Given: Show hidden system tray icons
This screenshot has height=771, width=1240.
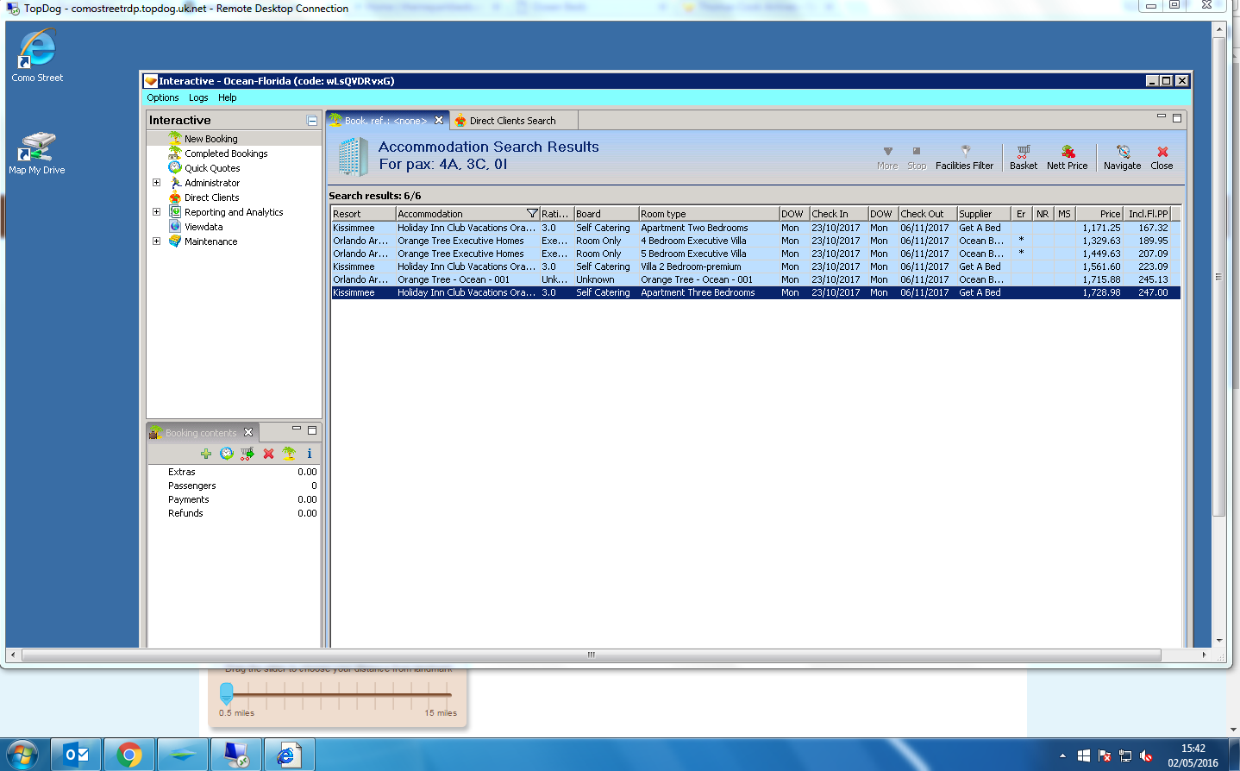Looking at the screenshot, I should pos(1062,756).
